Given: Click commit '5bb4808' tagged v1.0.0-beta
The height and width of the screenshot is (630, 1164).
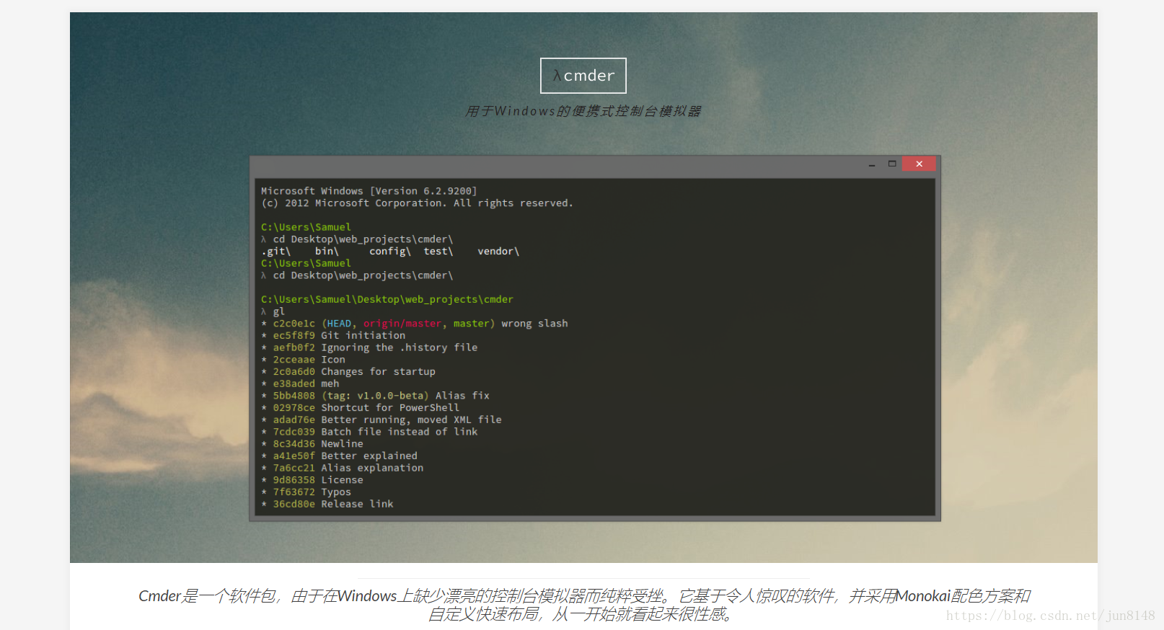Looking at the screenshot, I should pyautogui.click(x=375, y=396).
